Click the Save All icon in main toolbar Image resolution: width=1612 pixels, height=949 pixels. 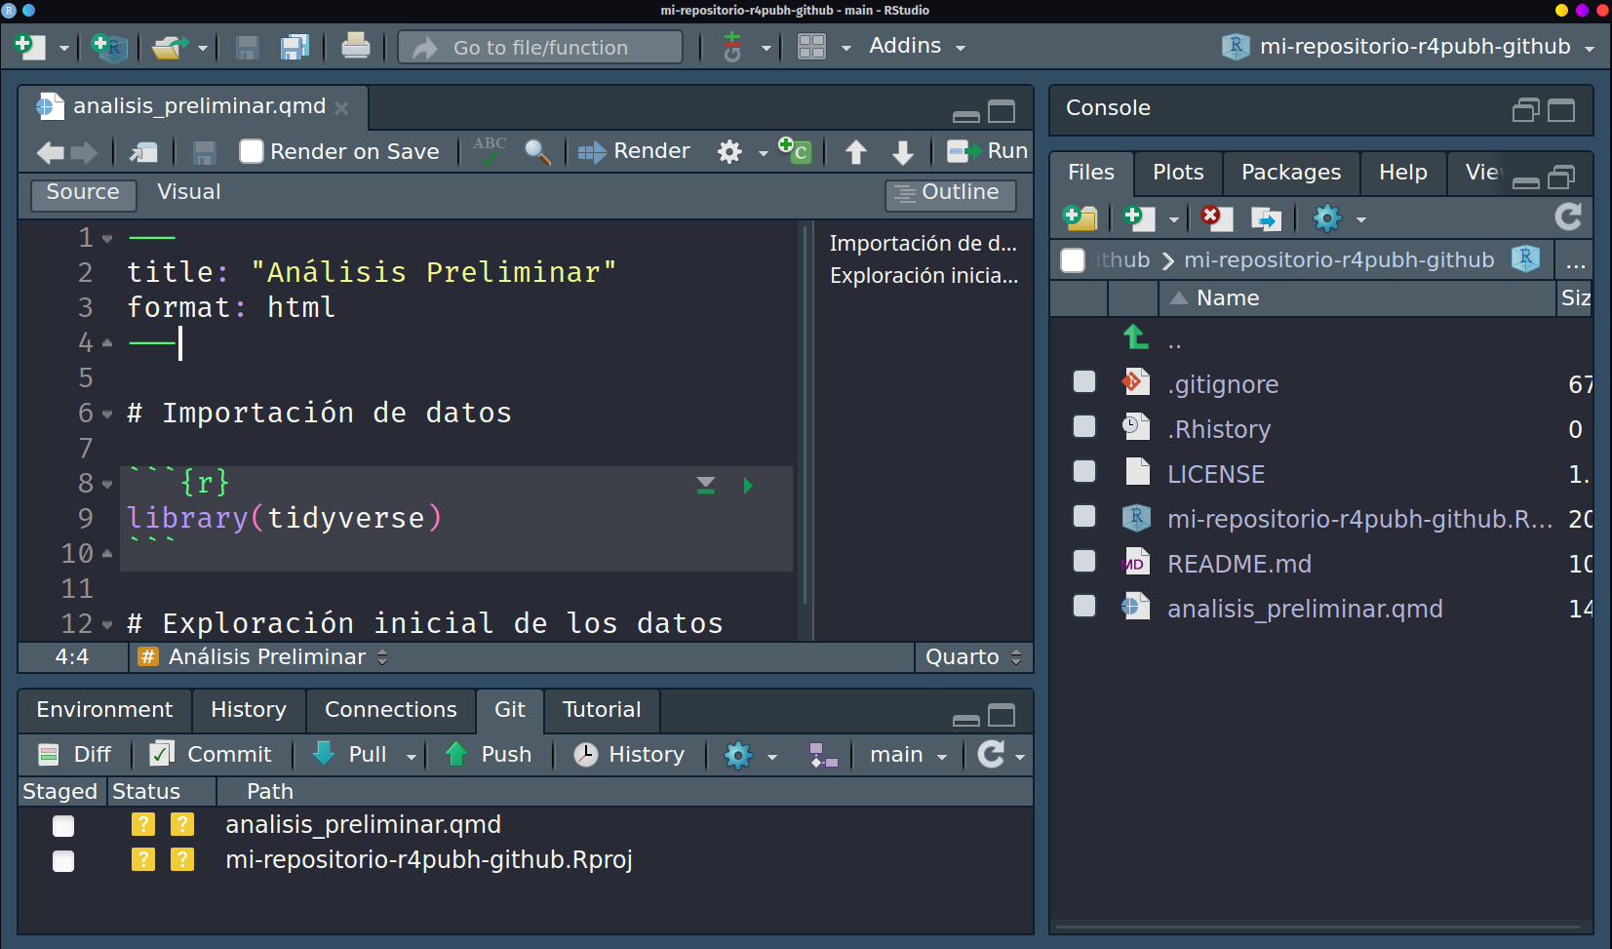tap(295, 46)
